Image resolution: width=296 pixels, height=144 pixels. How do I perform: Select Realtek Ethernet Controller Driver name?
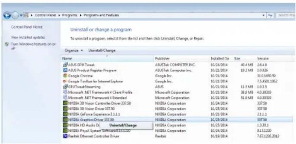[93, 136]
